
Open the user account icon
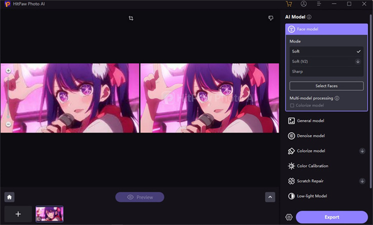[304, 4]
